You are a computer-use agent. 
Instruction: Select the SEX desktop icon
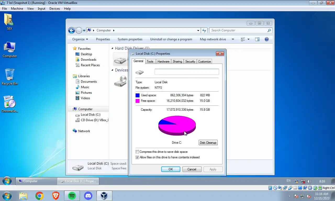[9, 22]
